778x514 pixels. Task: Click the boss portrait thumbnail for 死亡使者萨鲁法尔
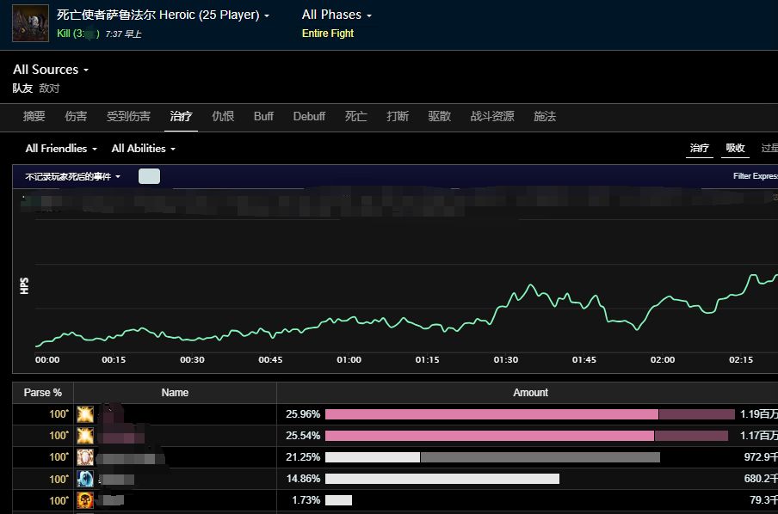30,22
